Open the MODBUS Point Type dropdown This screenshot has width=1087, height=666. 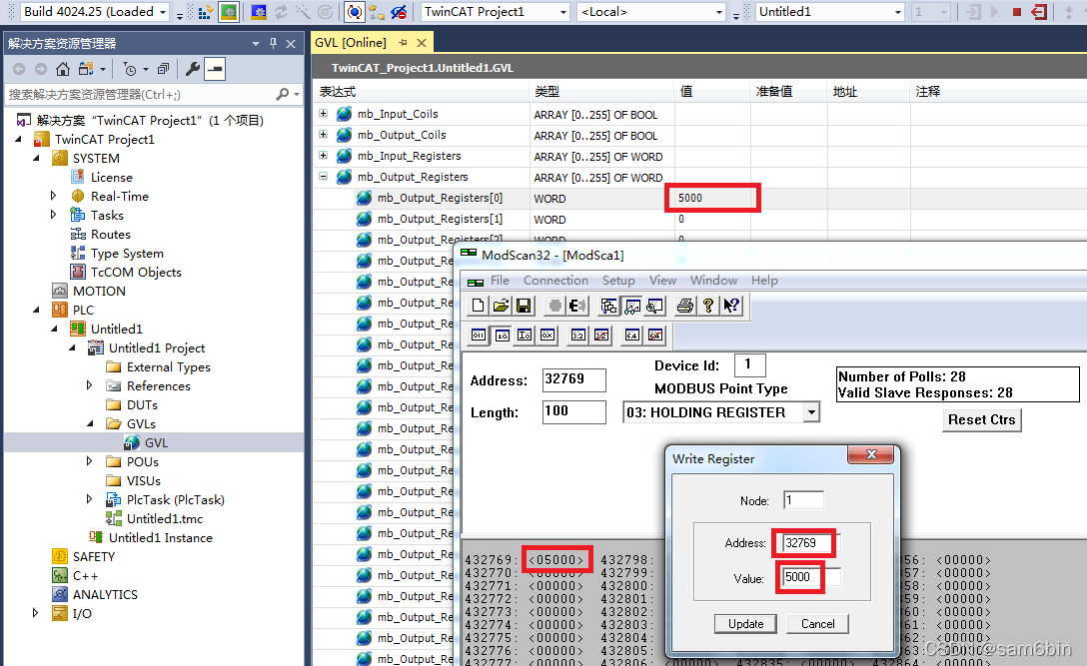[x=811, y=412]
